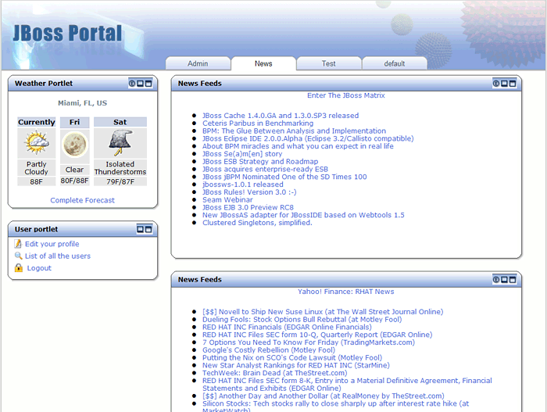Open Another Day and Another Dollar article
Screen dimensions: 547x412
[x=324, y=396]
